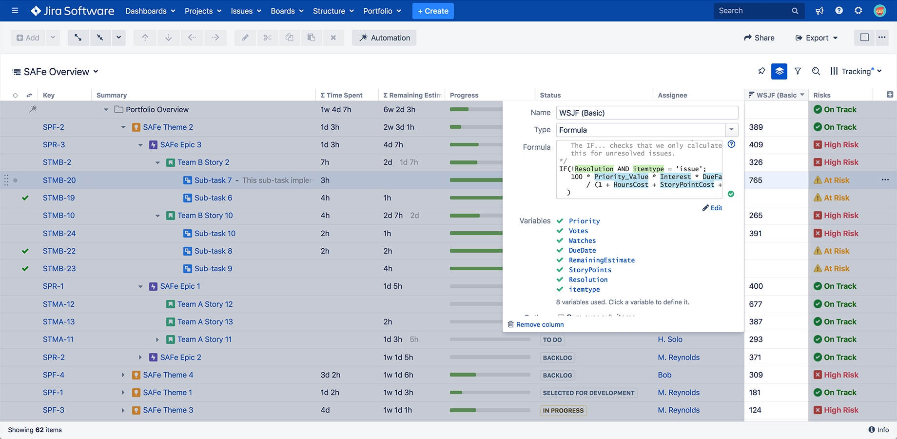Image resolution: width=897 pixels, height=439 pixels.
Task: Click the pin icon beside transformations
Action: [761, 71]
